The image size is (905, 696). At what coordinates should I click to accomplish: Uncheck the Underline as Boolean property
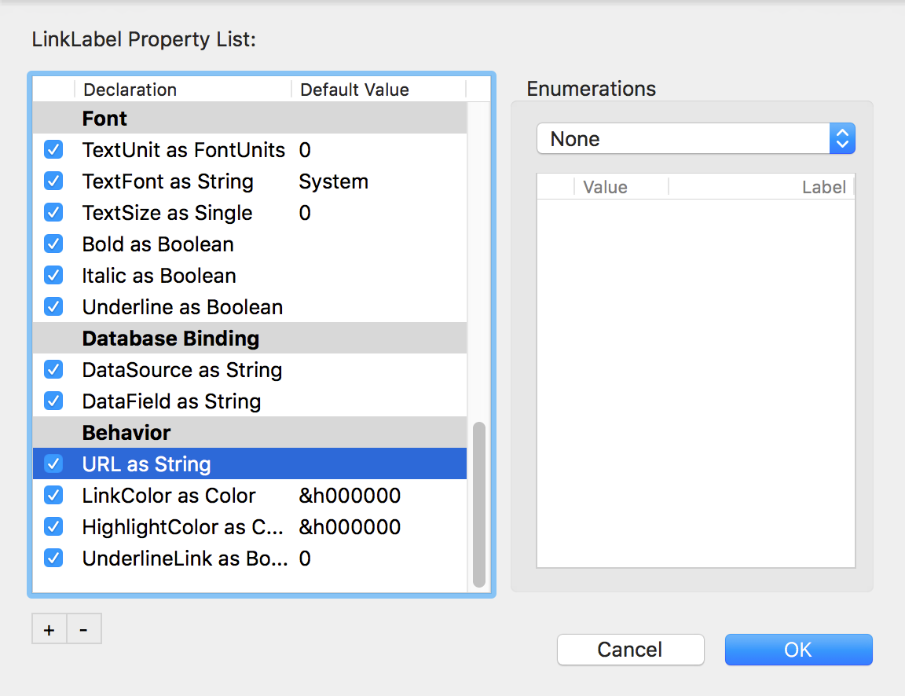coord(53,306)
